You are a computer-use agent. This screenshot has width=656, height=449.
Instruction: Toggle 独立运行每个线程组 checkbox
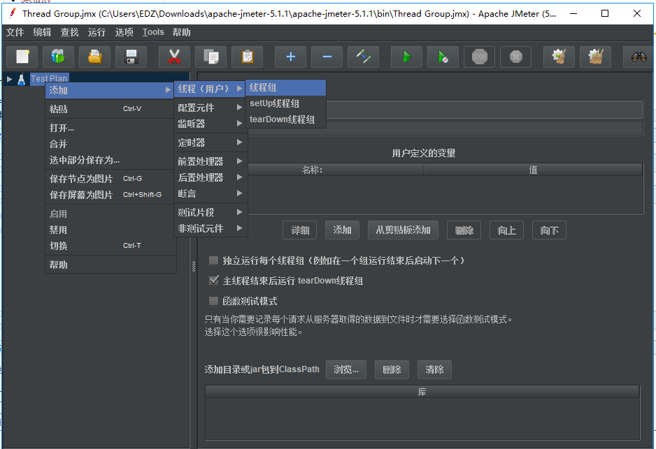click(x=213, y=260)
